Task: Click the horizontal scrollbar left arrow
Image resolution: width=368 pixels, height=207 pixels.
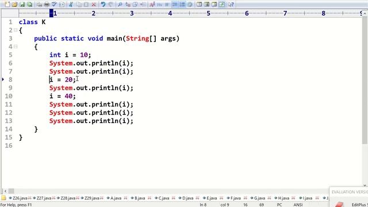Action: (5, 191)
